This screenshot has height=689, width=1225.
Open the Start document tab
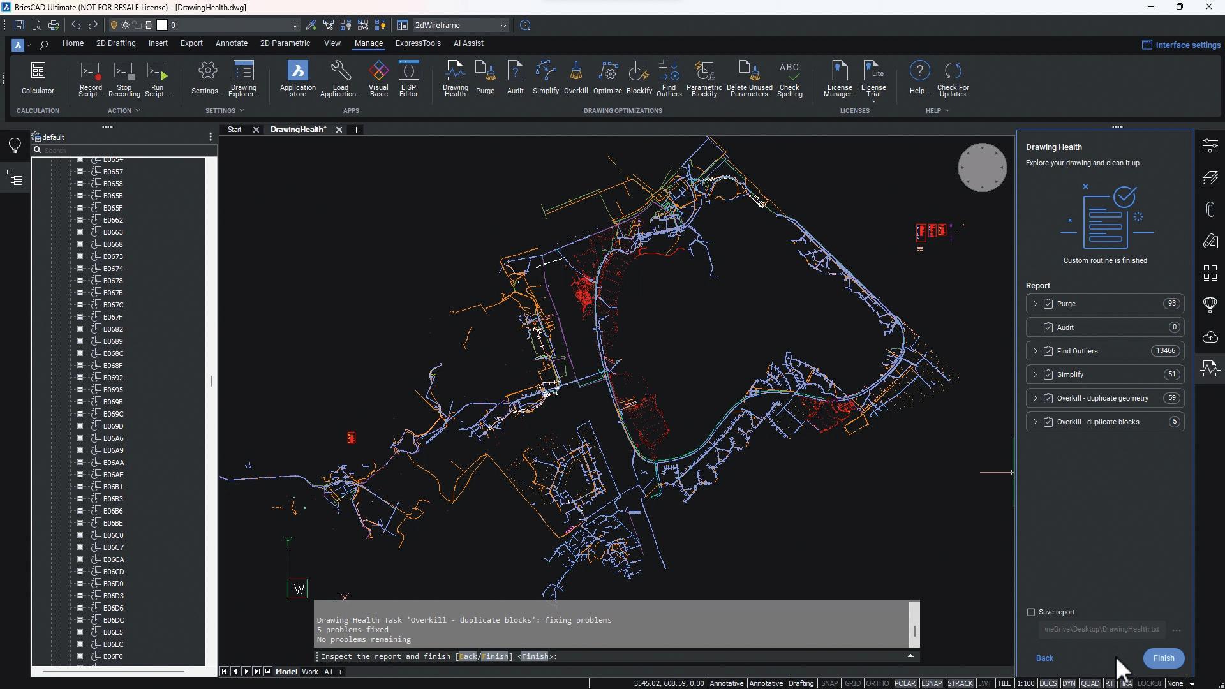(235, 130)
